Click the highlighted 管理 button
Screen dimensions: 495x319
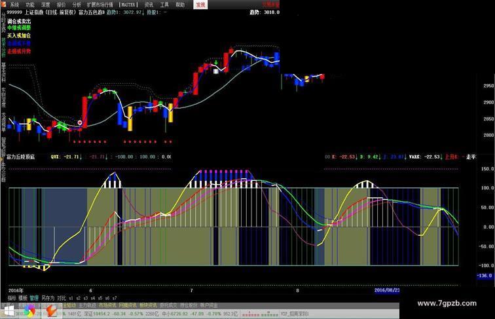pos(34,298)
